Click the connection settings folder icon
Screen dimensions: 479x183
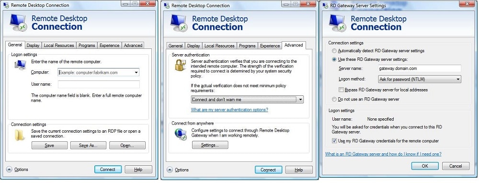pyautogui.click(x=20, y=135)
